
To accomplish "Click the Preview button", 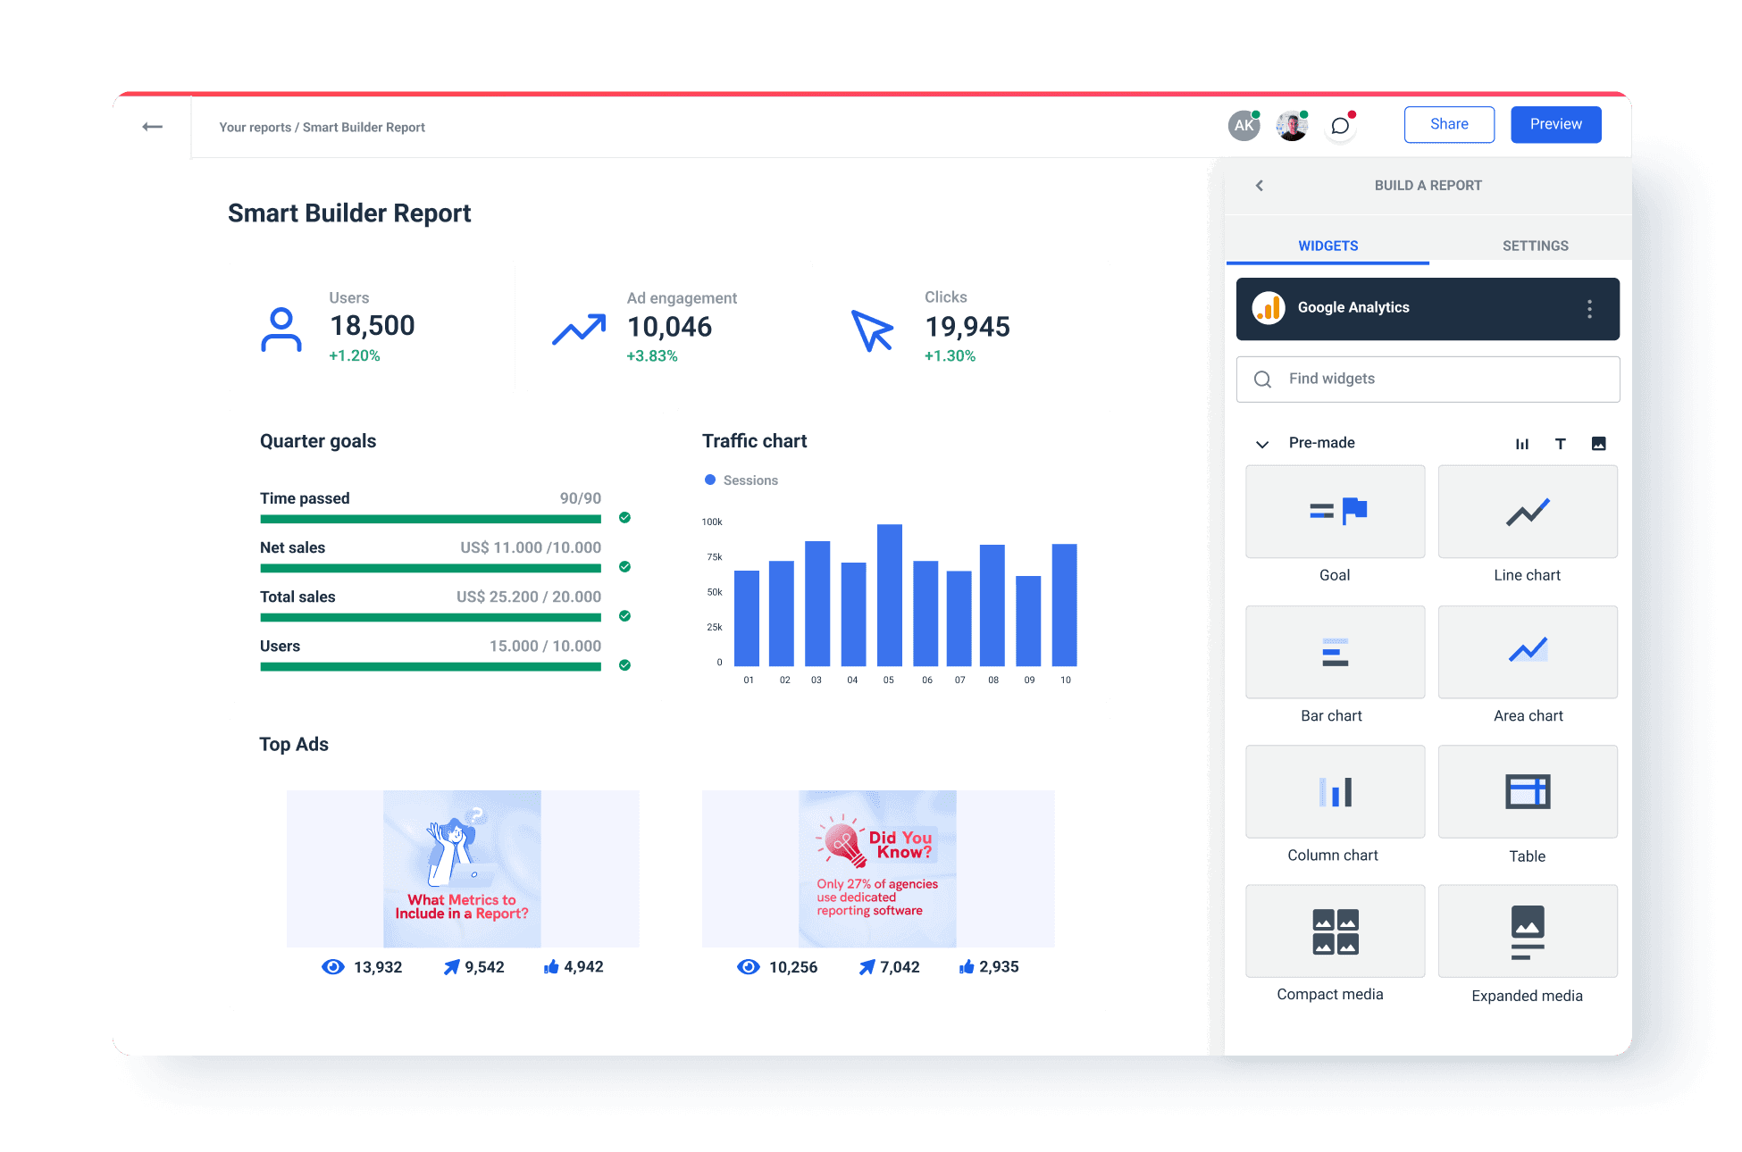I will [1555, 124].
